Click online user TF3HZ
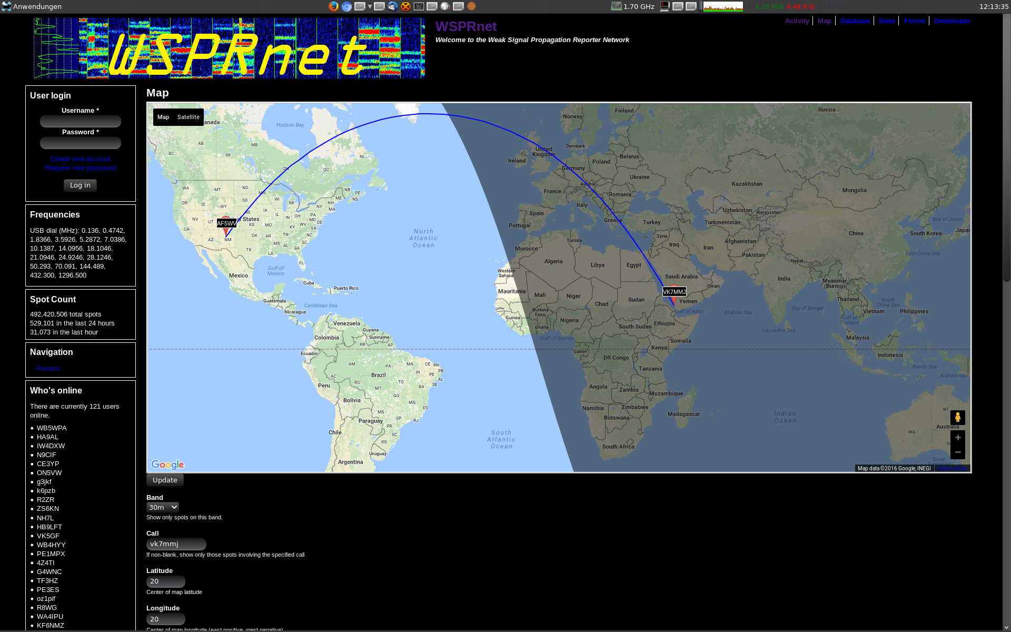The height and width of the screenshot is (632, 1011). [47, 581]
